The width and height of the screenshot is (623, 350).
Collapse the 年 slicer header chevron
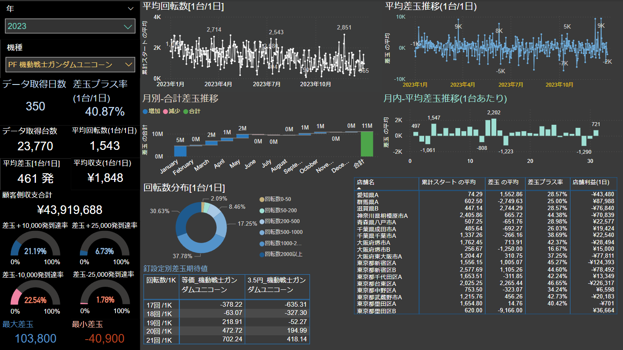tap(131, 9)
